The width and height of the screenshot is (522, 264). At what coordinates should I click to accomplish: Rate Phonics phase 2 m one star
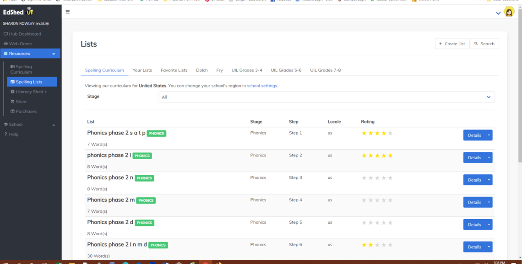coord(364,200)
